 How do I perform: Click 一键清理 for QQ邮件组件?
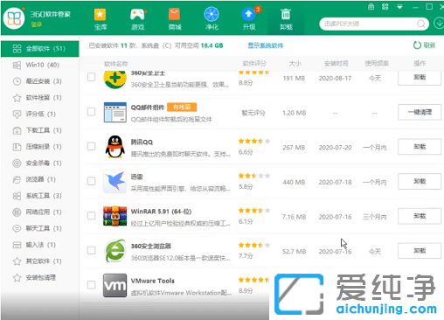(x=420, y=112)
